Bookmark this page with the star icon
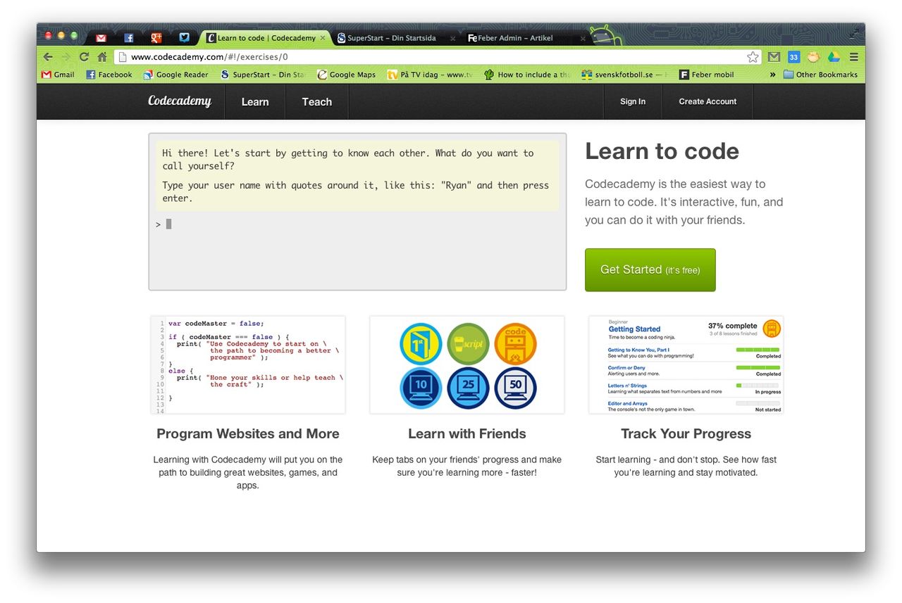The height and width of the screenshot is (603, 902). click(753, 57)
